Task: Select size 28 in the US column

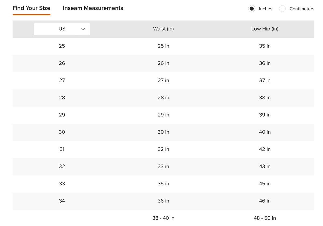Action: (x=62, y=98)
